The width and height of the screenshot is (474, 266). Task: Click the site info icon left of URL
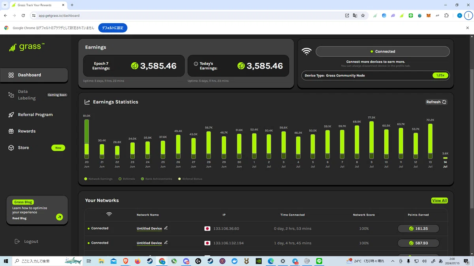(34, 15)
